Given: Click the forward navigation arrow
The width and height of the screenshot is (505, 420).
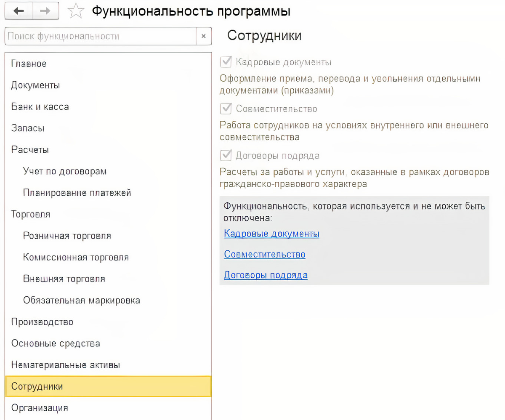Looking at the screenshot, I should click(43, 11).
